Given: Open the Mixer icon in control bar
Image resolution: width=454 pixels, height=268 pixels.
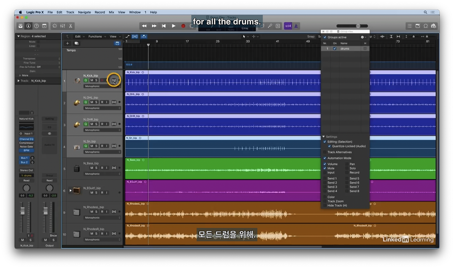Looking at the screenshot, I should pos(62,26).
